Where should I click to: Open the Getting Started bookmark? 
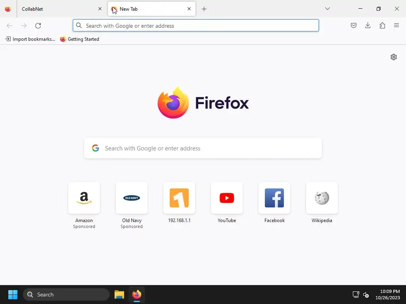(79, 39)
